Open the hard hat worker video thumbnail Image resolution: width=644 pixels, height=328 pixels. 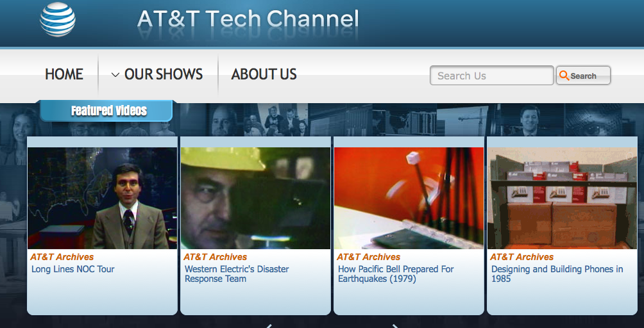coord(255,198)
